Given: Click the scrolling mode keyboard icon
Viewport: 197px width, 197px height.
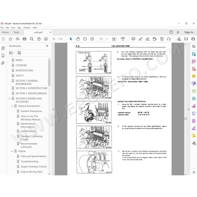Looking at the screenshot, I should tap(123, 39).
